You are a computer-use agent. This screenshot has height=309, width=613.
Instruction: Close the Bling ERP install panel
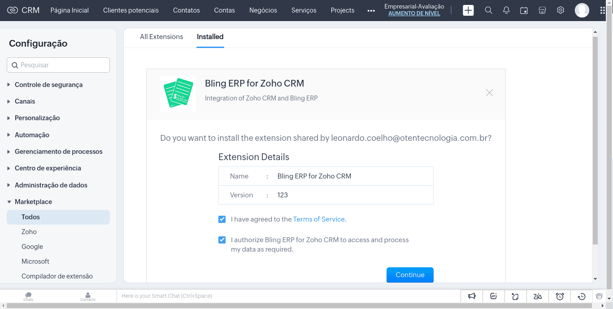(489, 93)
